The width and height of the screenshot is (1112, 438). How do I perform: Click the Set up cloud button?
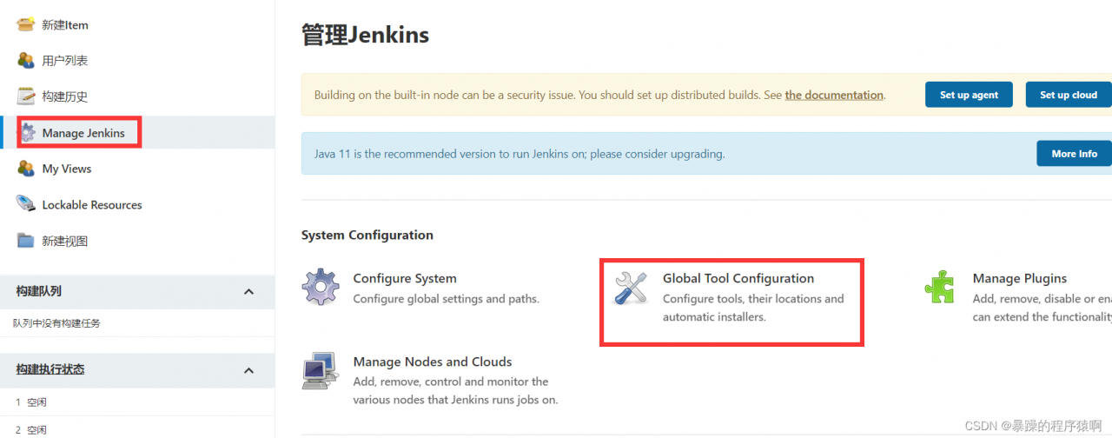pos(1069,95)
